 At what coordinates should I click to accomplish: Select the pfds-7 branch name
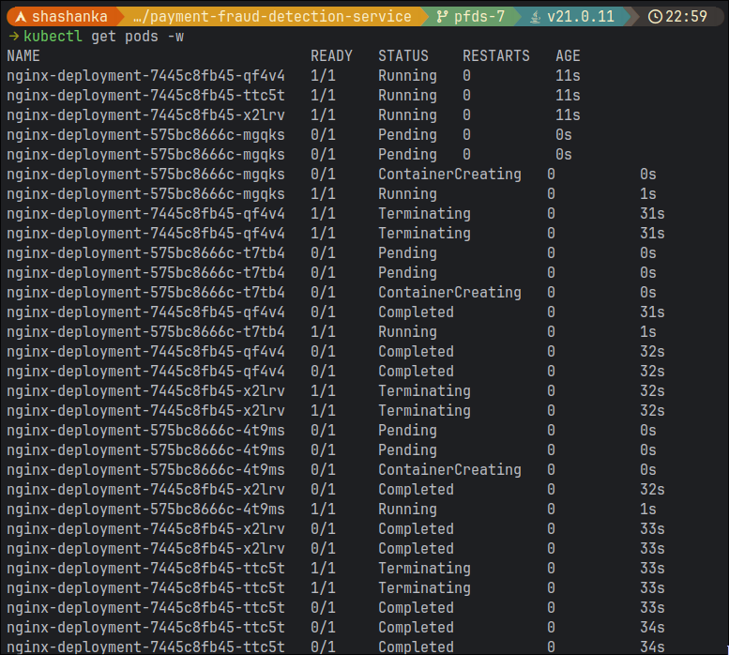coord(478,17)
